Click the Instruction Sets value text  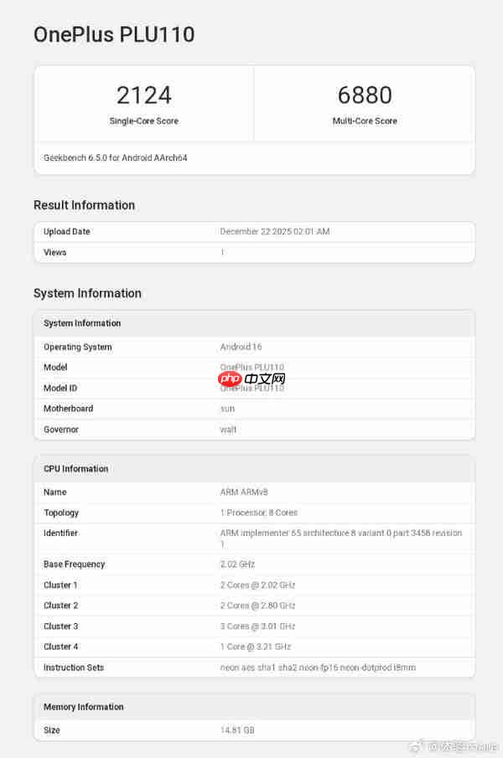318,668
